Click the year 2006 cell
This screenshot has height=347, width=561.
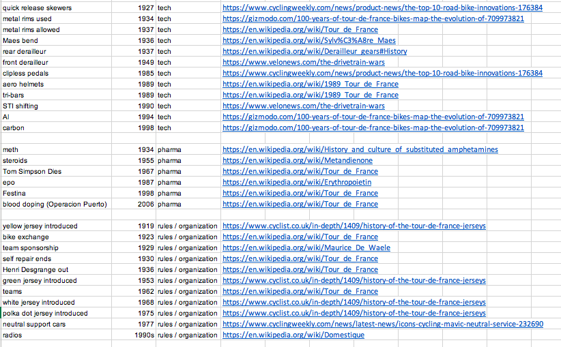(x=134, y=204)
